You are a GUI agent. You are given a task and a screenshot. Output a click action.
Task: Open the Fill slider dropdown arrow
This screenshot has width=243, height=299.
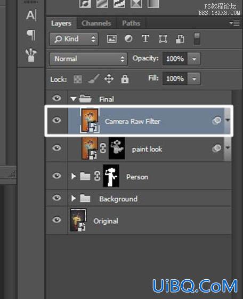(x=194, y=79)
